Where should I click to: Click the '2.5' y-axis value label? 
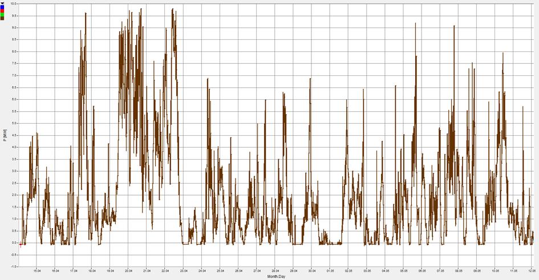tap(14, 183)
